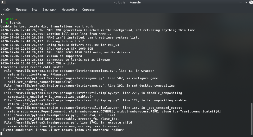Click 'raise child_exception_type' line
This screenshot has height=137, width=253.
(x=64, y=126)
